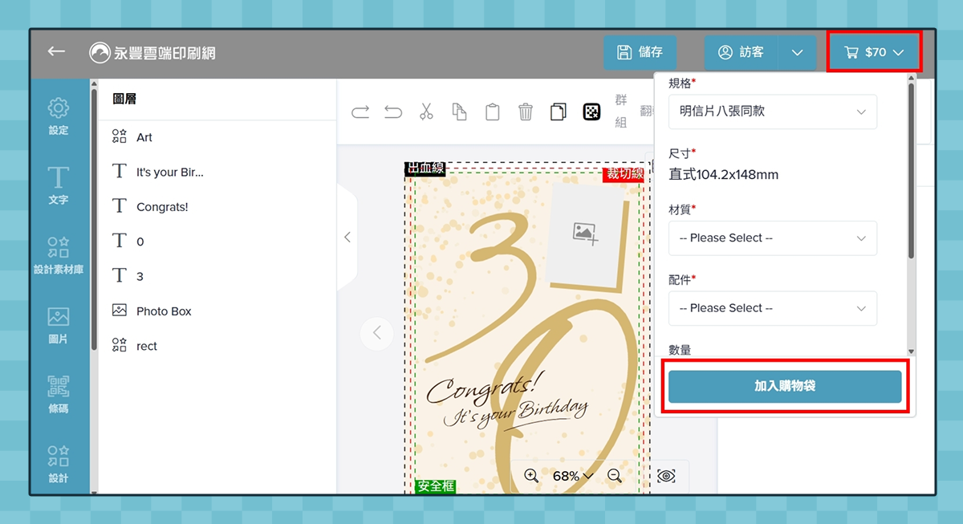Open the $70 cart dropdown
The height and width of the screenshot is (524, 963).
(x=874, y=52)
